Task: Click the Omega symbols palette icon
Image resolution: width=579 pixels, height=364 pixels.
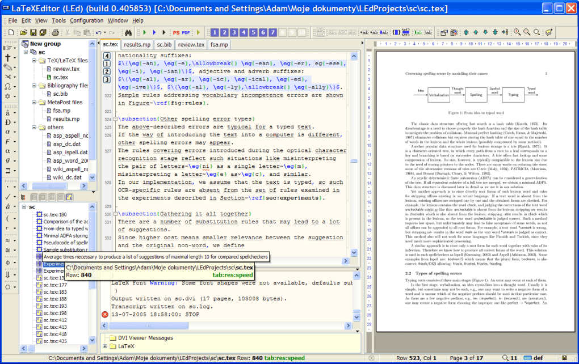Action: coord(8,87)
